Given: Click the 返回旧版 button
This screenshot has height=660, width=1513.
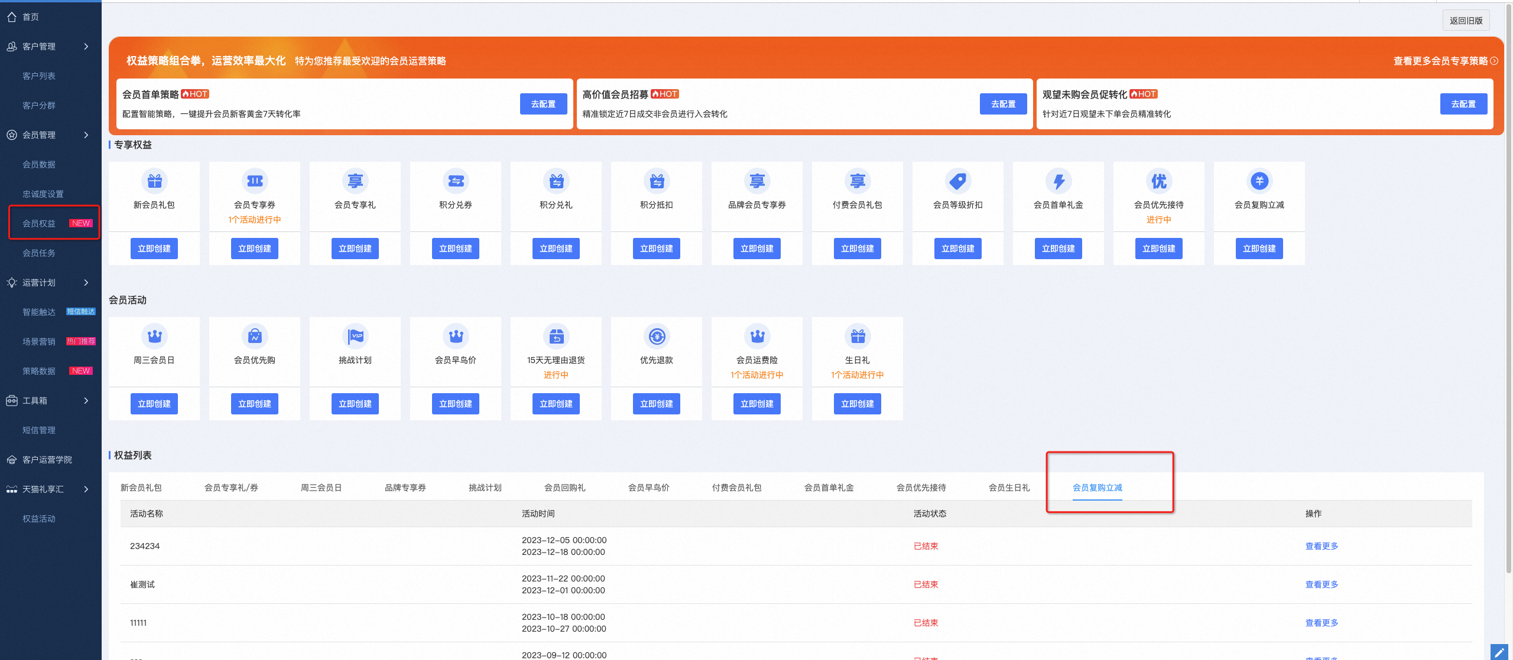Looking at the screenshot, I should click(x=1466, y=21).
